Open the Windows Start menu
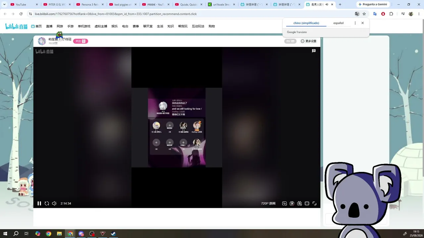Screen dimensions: 424x238 [5, 234]
